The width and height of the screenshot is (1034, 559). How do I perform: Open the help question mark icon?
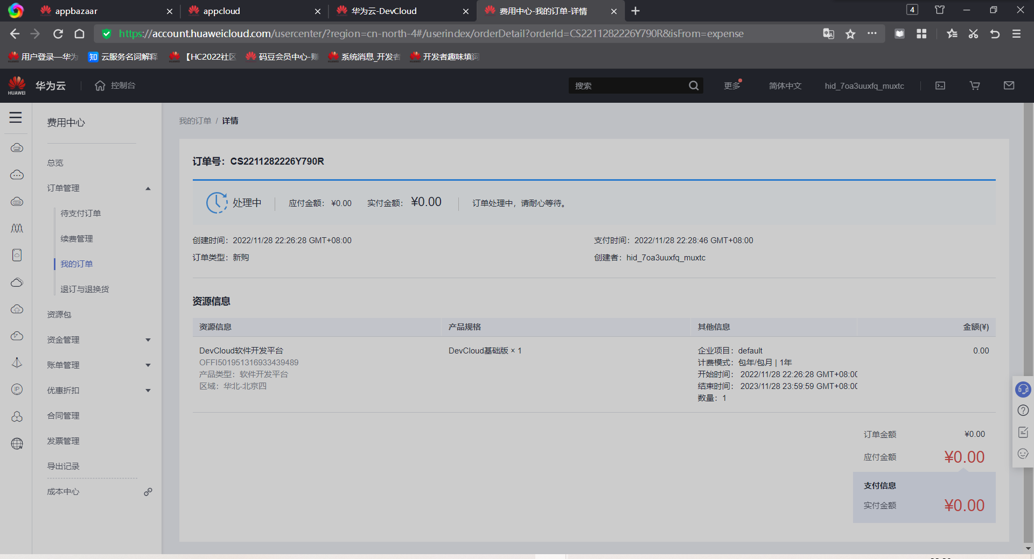pyautogui.click(x=1023, y=411)
